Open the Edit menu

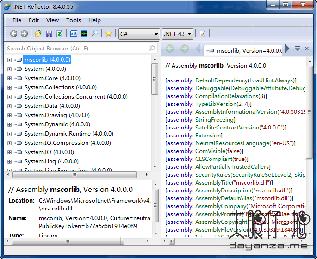[x=34, y=20]
